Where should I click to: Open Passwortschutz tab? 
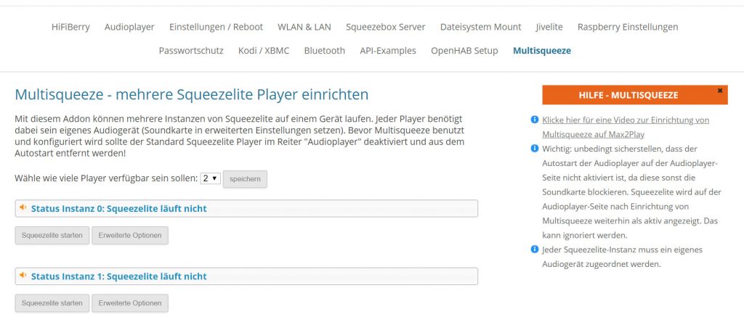tap(191, 51)
